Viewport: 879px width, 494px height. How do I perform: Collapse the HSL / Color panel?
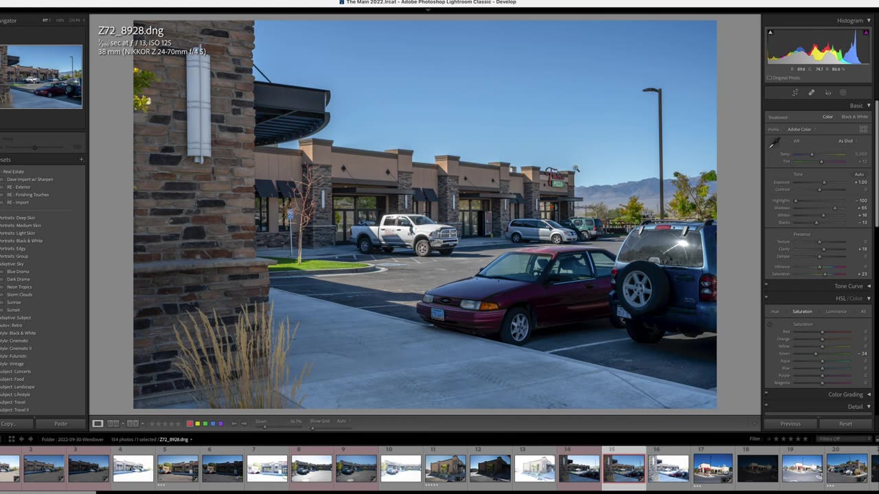869,298
